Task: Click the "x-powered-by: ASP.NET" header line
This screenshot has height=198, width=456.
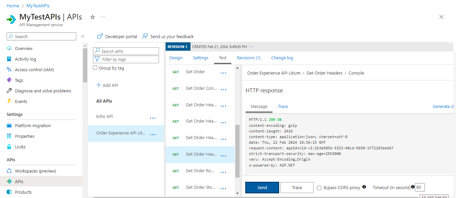Action: coord(272,165)
